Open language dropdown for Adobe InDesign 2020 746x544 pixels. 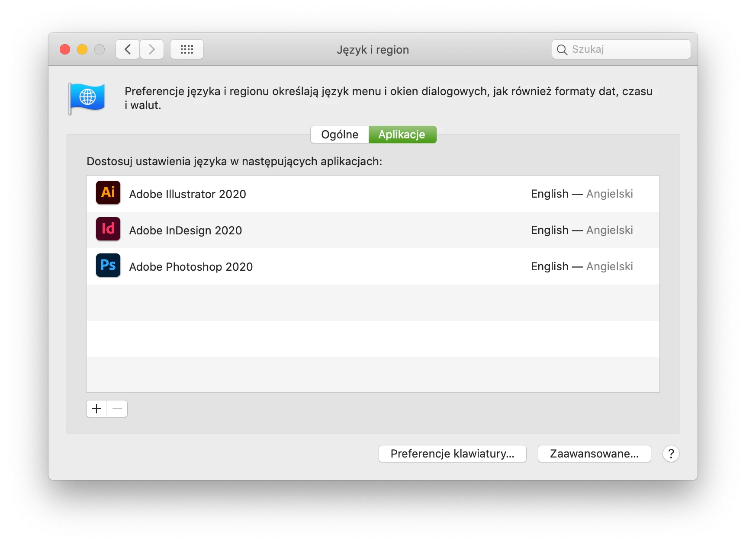point(582,230)
